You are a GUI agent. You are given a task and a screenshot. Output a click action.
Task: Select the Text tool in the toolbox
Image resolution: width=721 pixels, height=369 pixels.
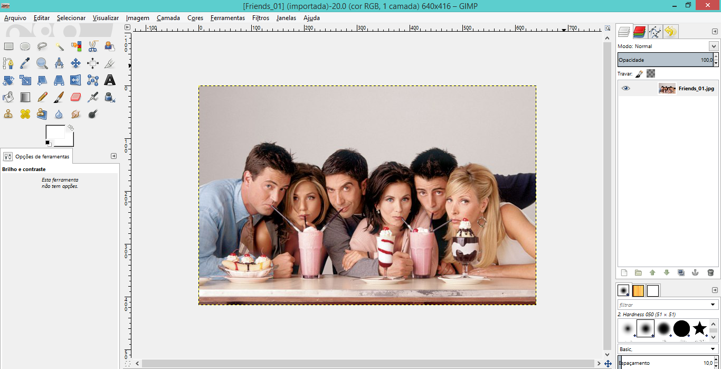(x=110, y=80)
